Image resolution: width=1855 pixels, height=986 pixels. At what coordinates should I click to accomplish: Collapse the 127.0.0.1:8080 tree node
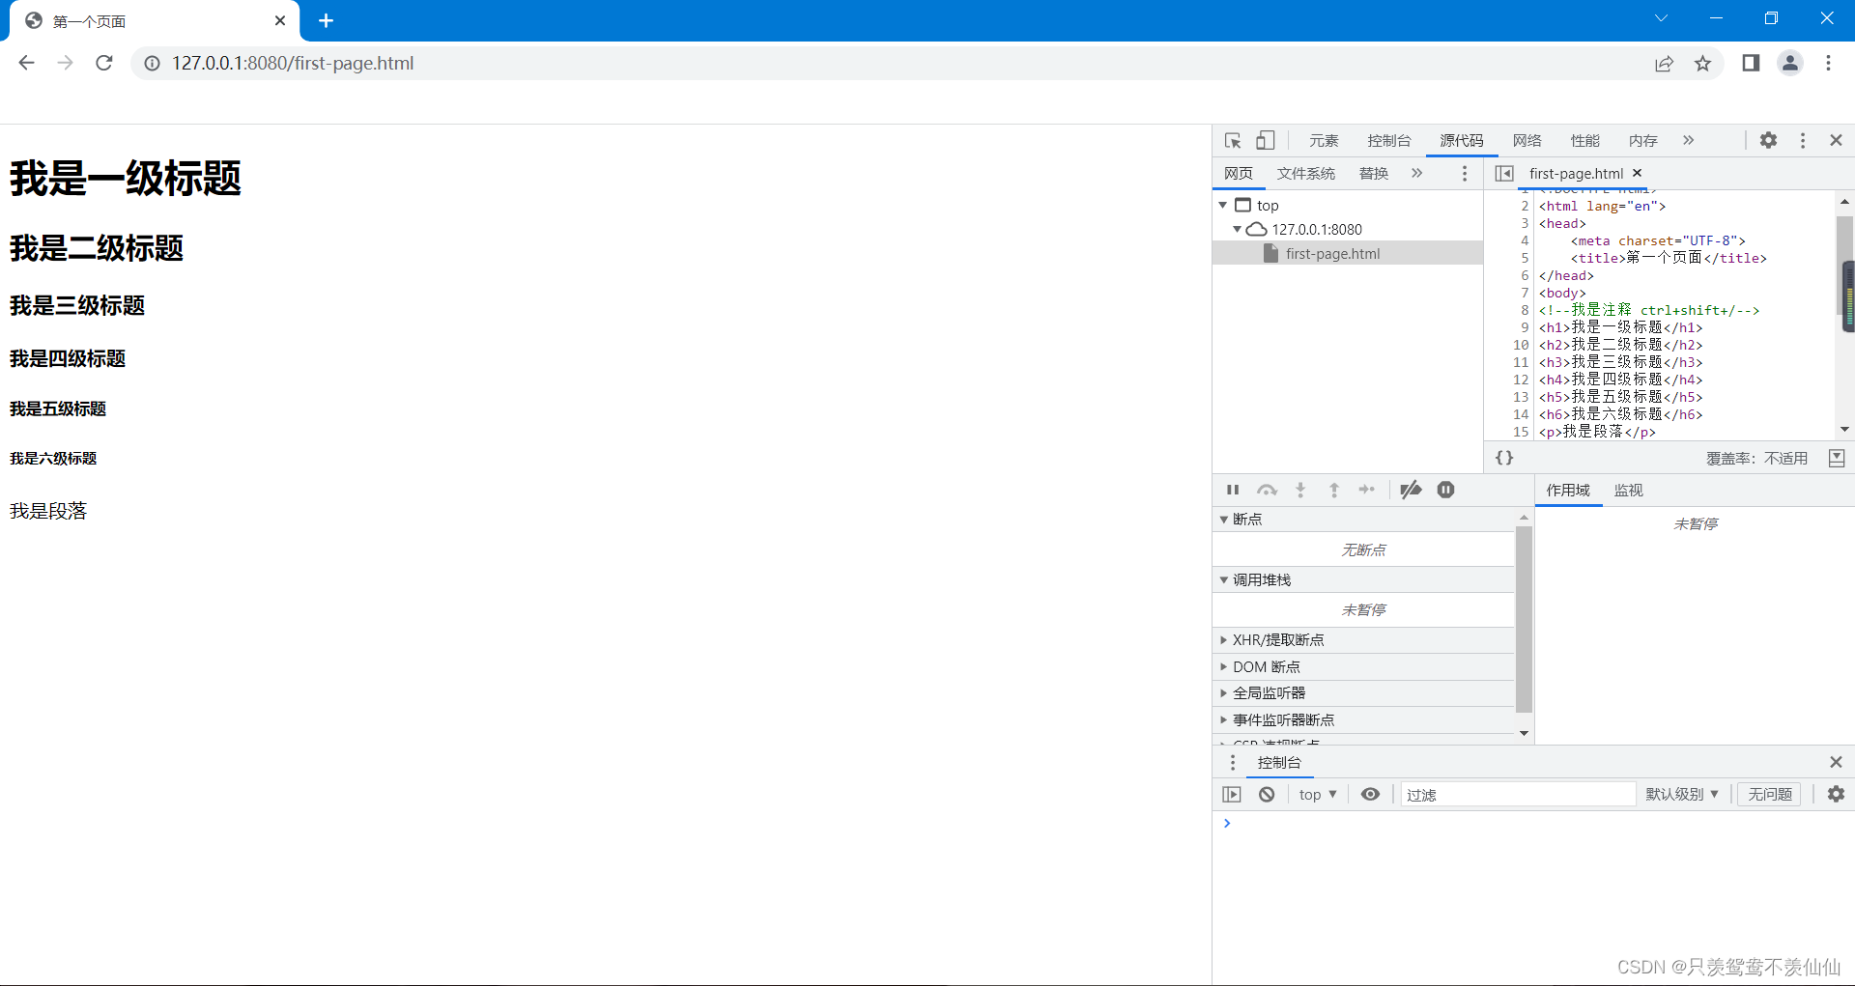1237,229
